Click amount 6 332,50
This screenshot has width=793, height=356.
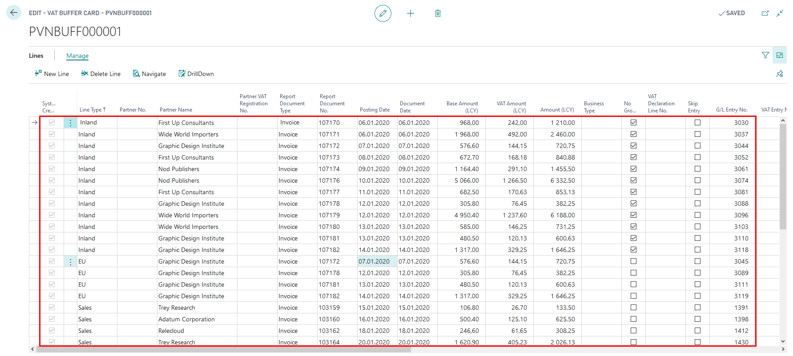coord(563,180)
